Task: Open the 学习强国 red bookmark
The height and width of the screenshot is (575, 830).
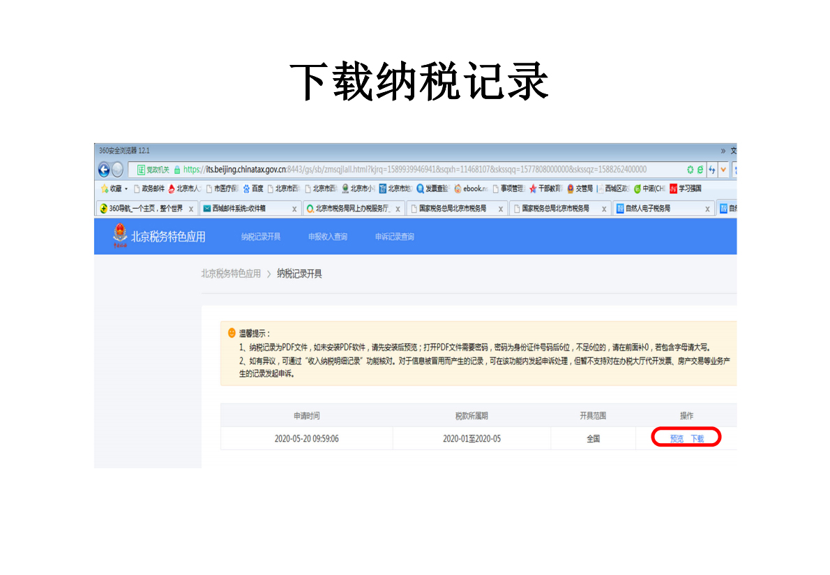Action: pyautogui.click(x=686, y=188)
